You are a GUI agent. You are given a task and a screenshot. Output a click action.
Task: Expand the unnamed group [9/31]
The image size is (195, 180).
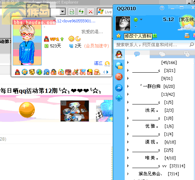click(x=128, y=78)
